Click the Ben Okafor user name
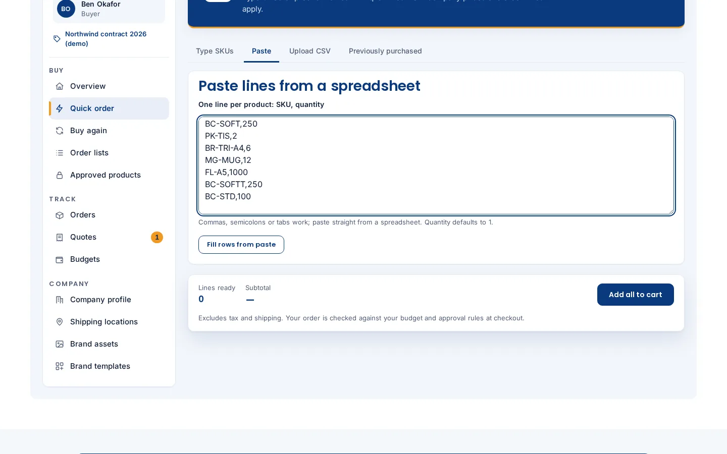Viewport: 727px width, 454px height. (x=101, y=4)
